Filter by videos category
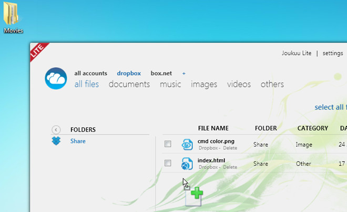 (239, 84)
